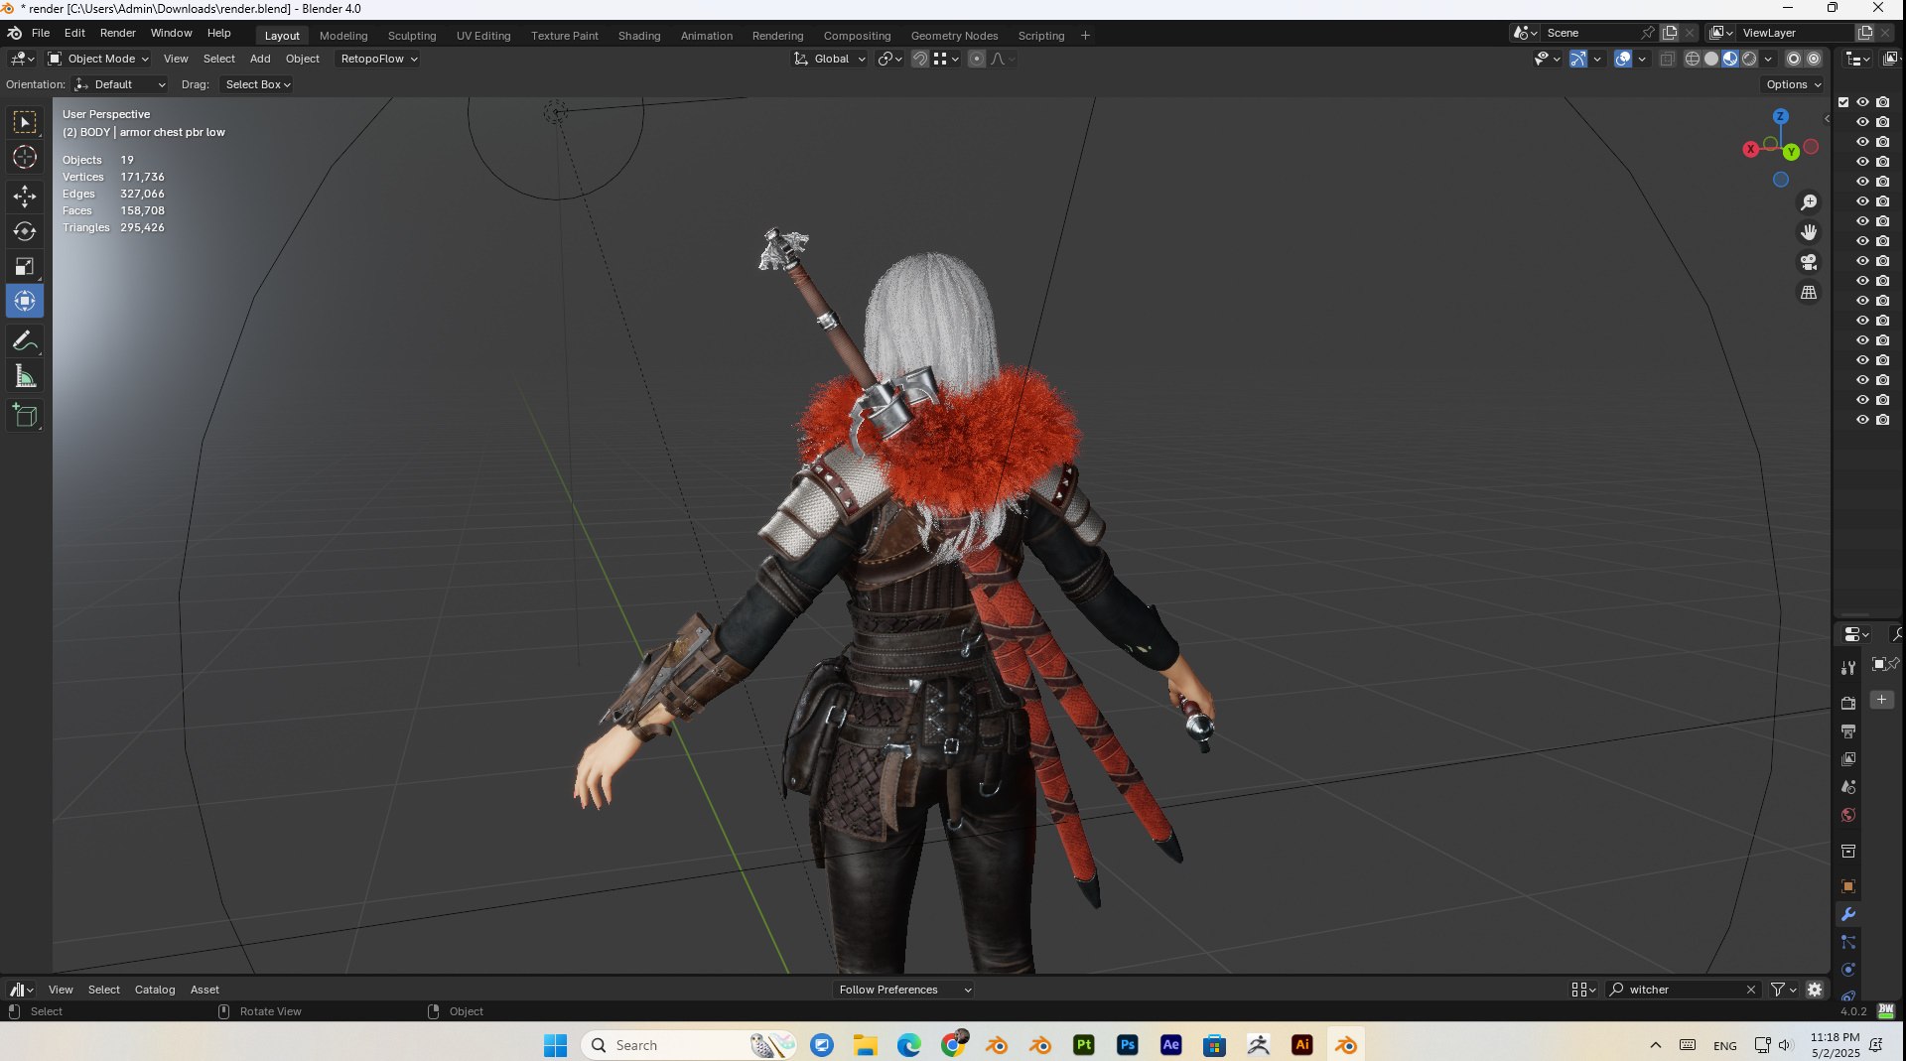
Task: Switch to wireframe viewport shading
Action: (1693, 59)
